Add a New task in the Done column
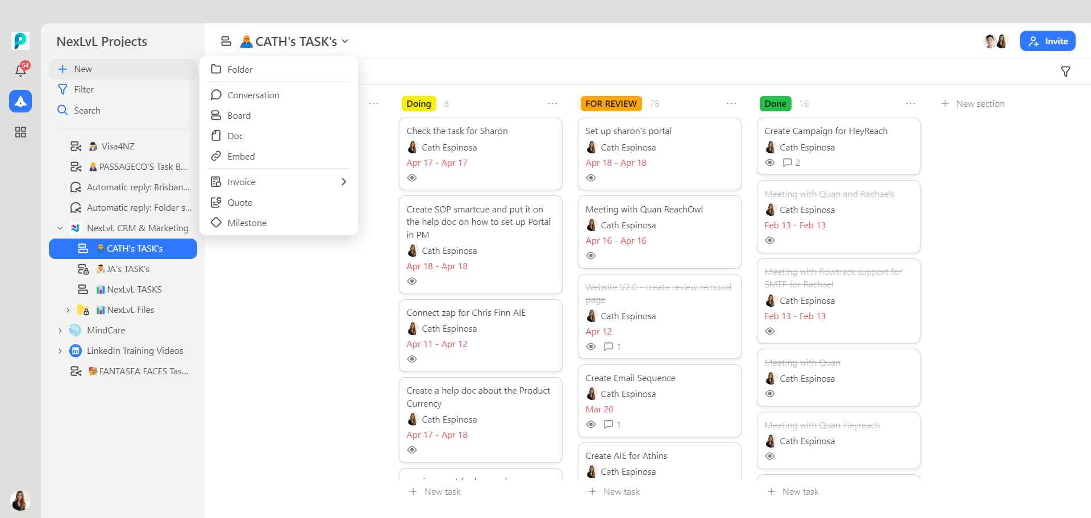 [792, 491]
